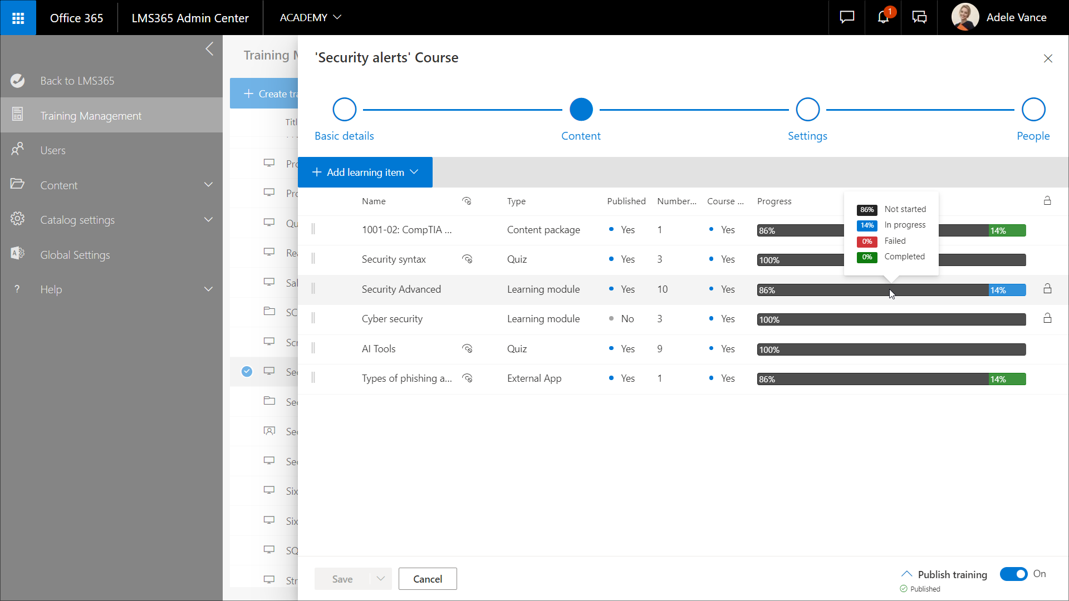Open the Office 365 app launcher waffle

18,18
